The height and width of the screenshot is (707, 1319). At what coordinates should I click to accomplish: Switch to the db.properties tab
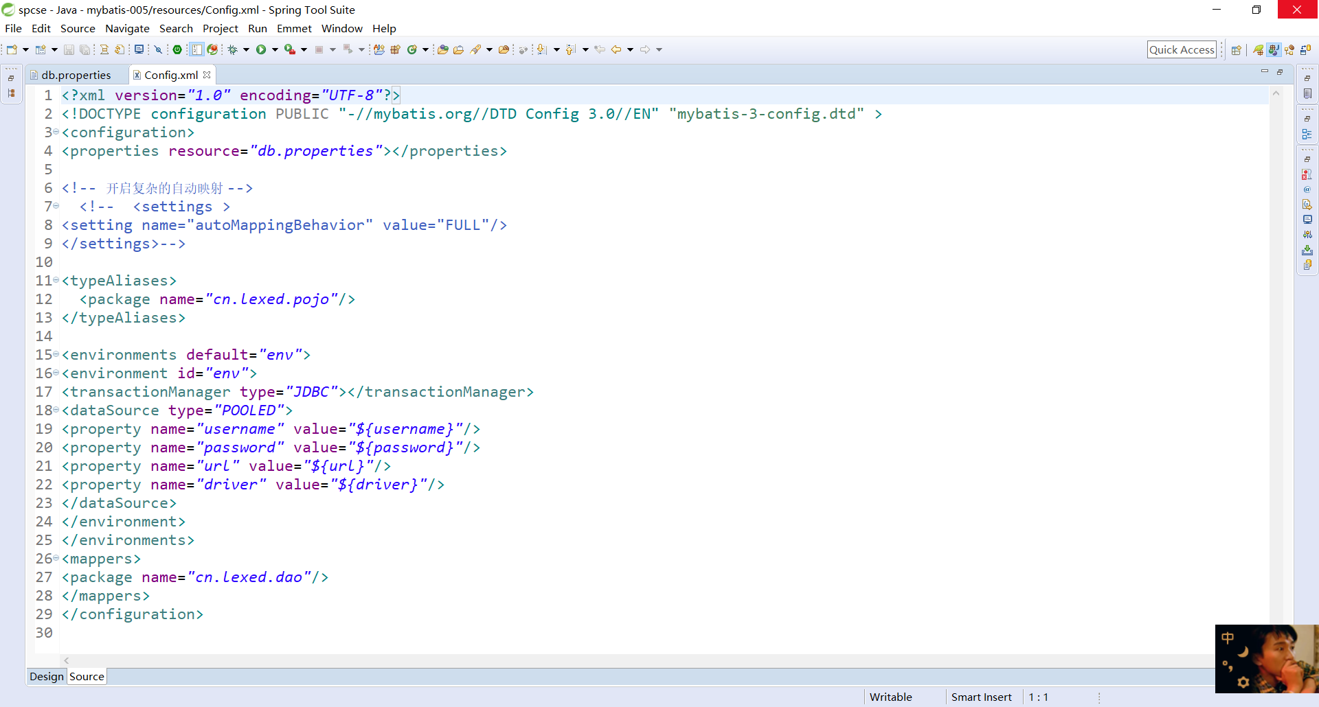click(x=71, y=75)
